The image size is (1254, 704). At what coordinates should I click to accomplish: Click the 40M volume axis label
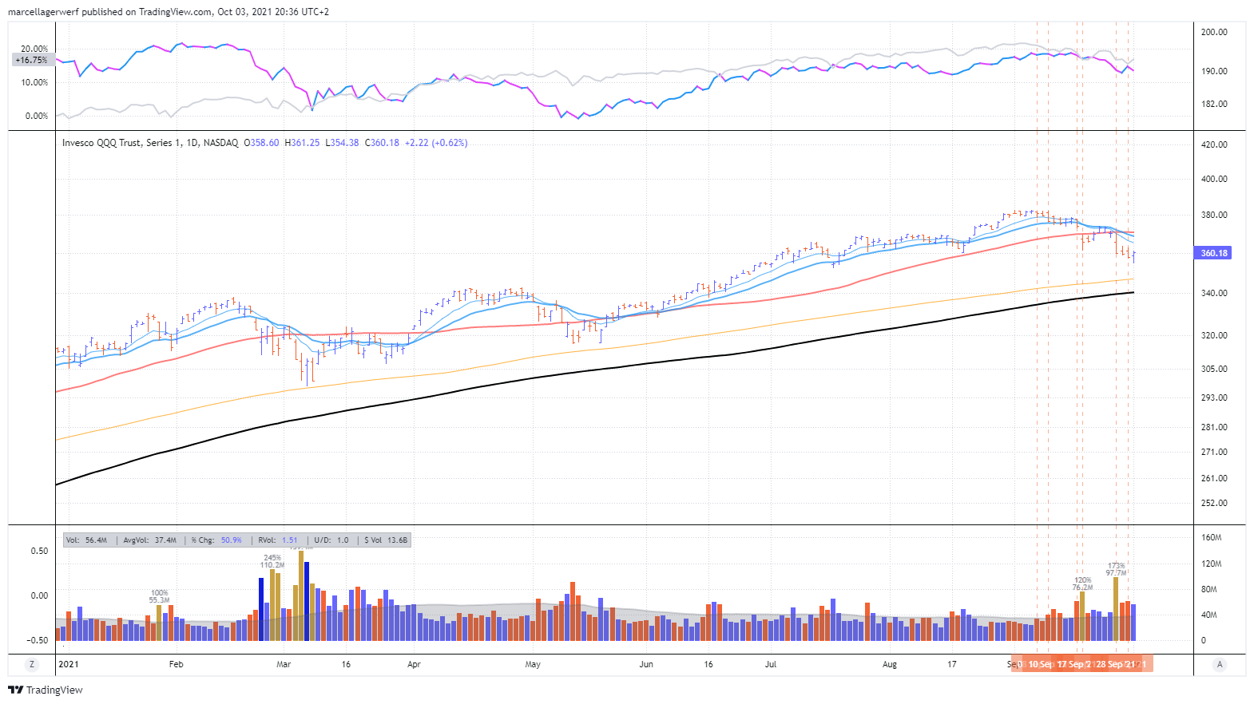point(1209,615)
